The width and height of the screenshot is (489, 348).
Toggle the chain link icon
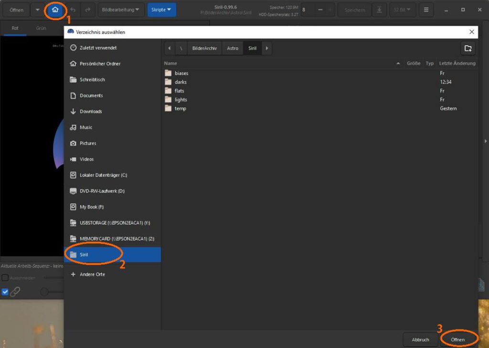(x=15, y=292)
